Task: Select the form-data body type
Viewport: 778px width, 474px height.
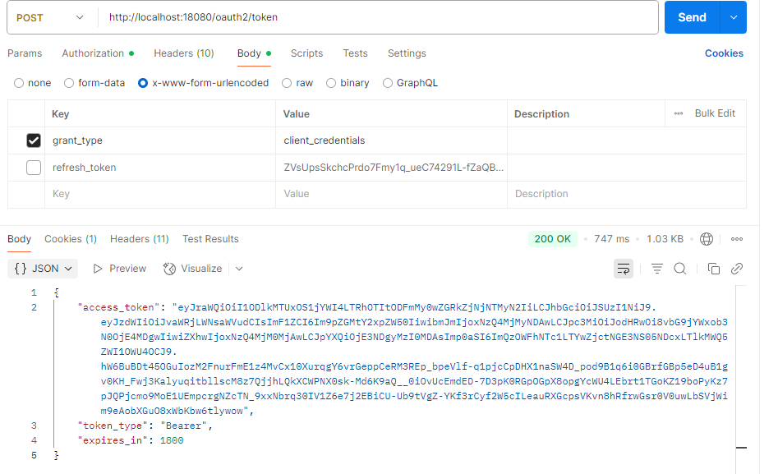Action: [69, 83]
